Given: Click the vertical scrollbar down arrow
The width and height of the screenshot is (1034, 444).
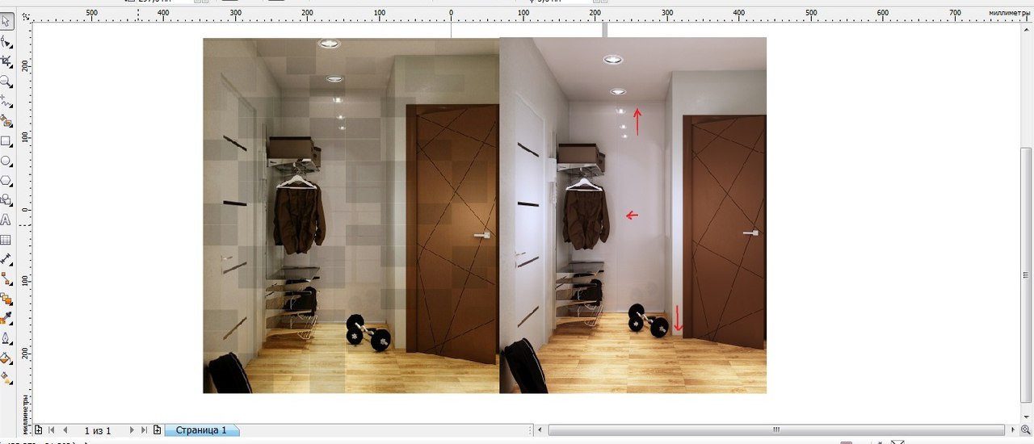Looking at the screenshot, I should [x=1026, y=417].
